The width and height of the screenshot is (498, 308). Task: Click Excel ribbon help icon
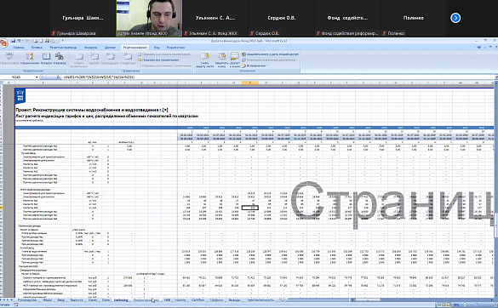[479, 47]
